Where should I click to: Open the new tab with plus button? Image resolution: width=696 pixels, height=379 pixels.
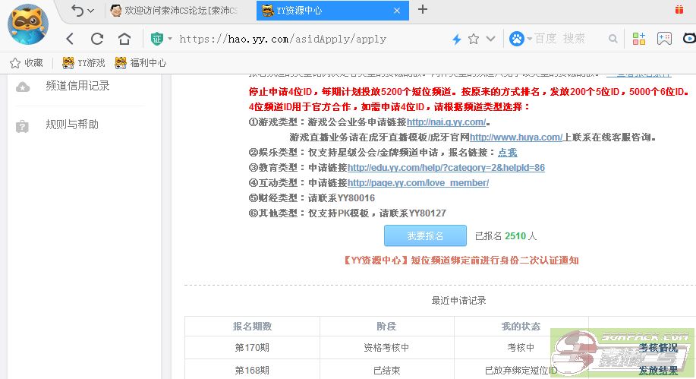tap(423, 10)
